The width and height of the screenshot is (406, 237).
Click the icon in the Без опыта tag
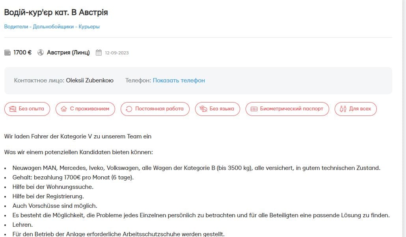13,109
